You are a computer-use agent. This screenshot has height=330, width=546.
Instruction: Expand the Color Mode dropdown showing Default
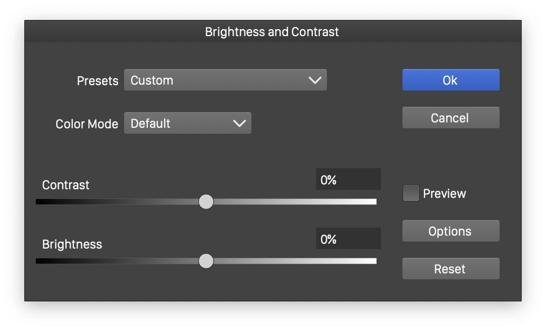click(x=187, y=123)
